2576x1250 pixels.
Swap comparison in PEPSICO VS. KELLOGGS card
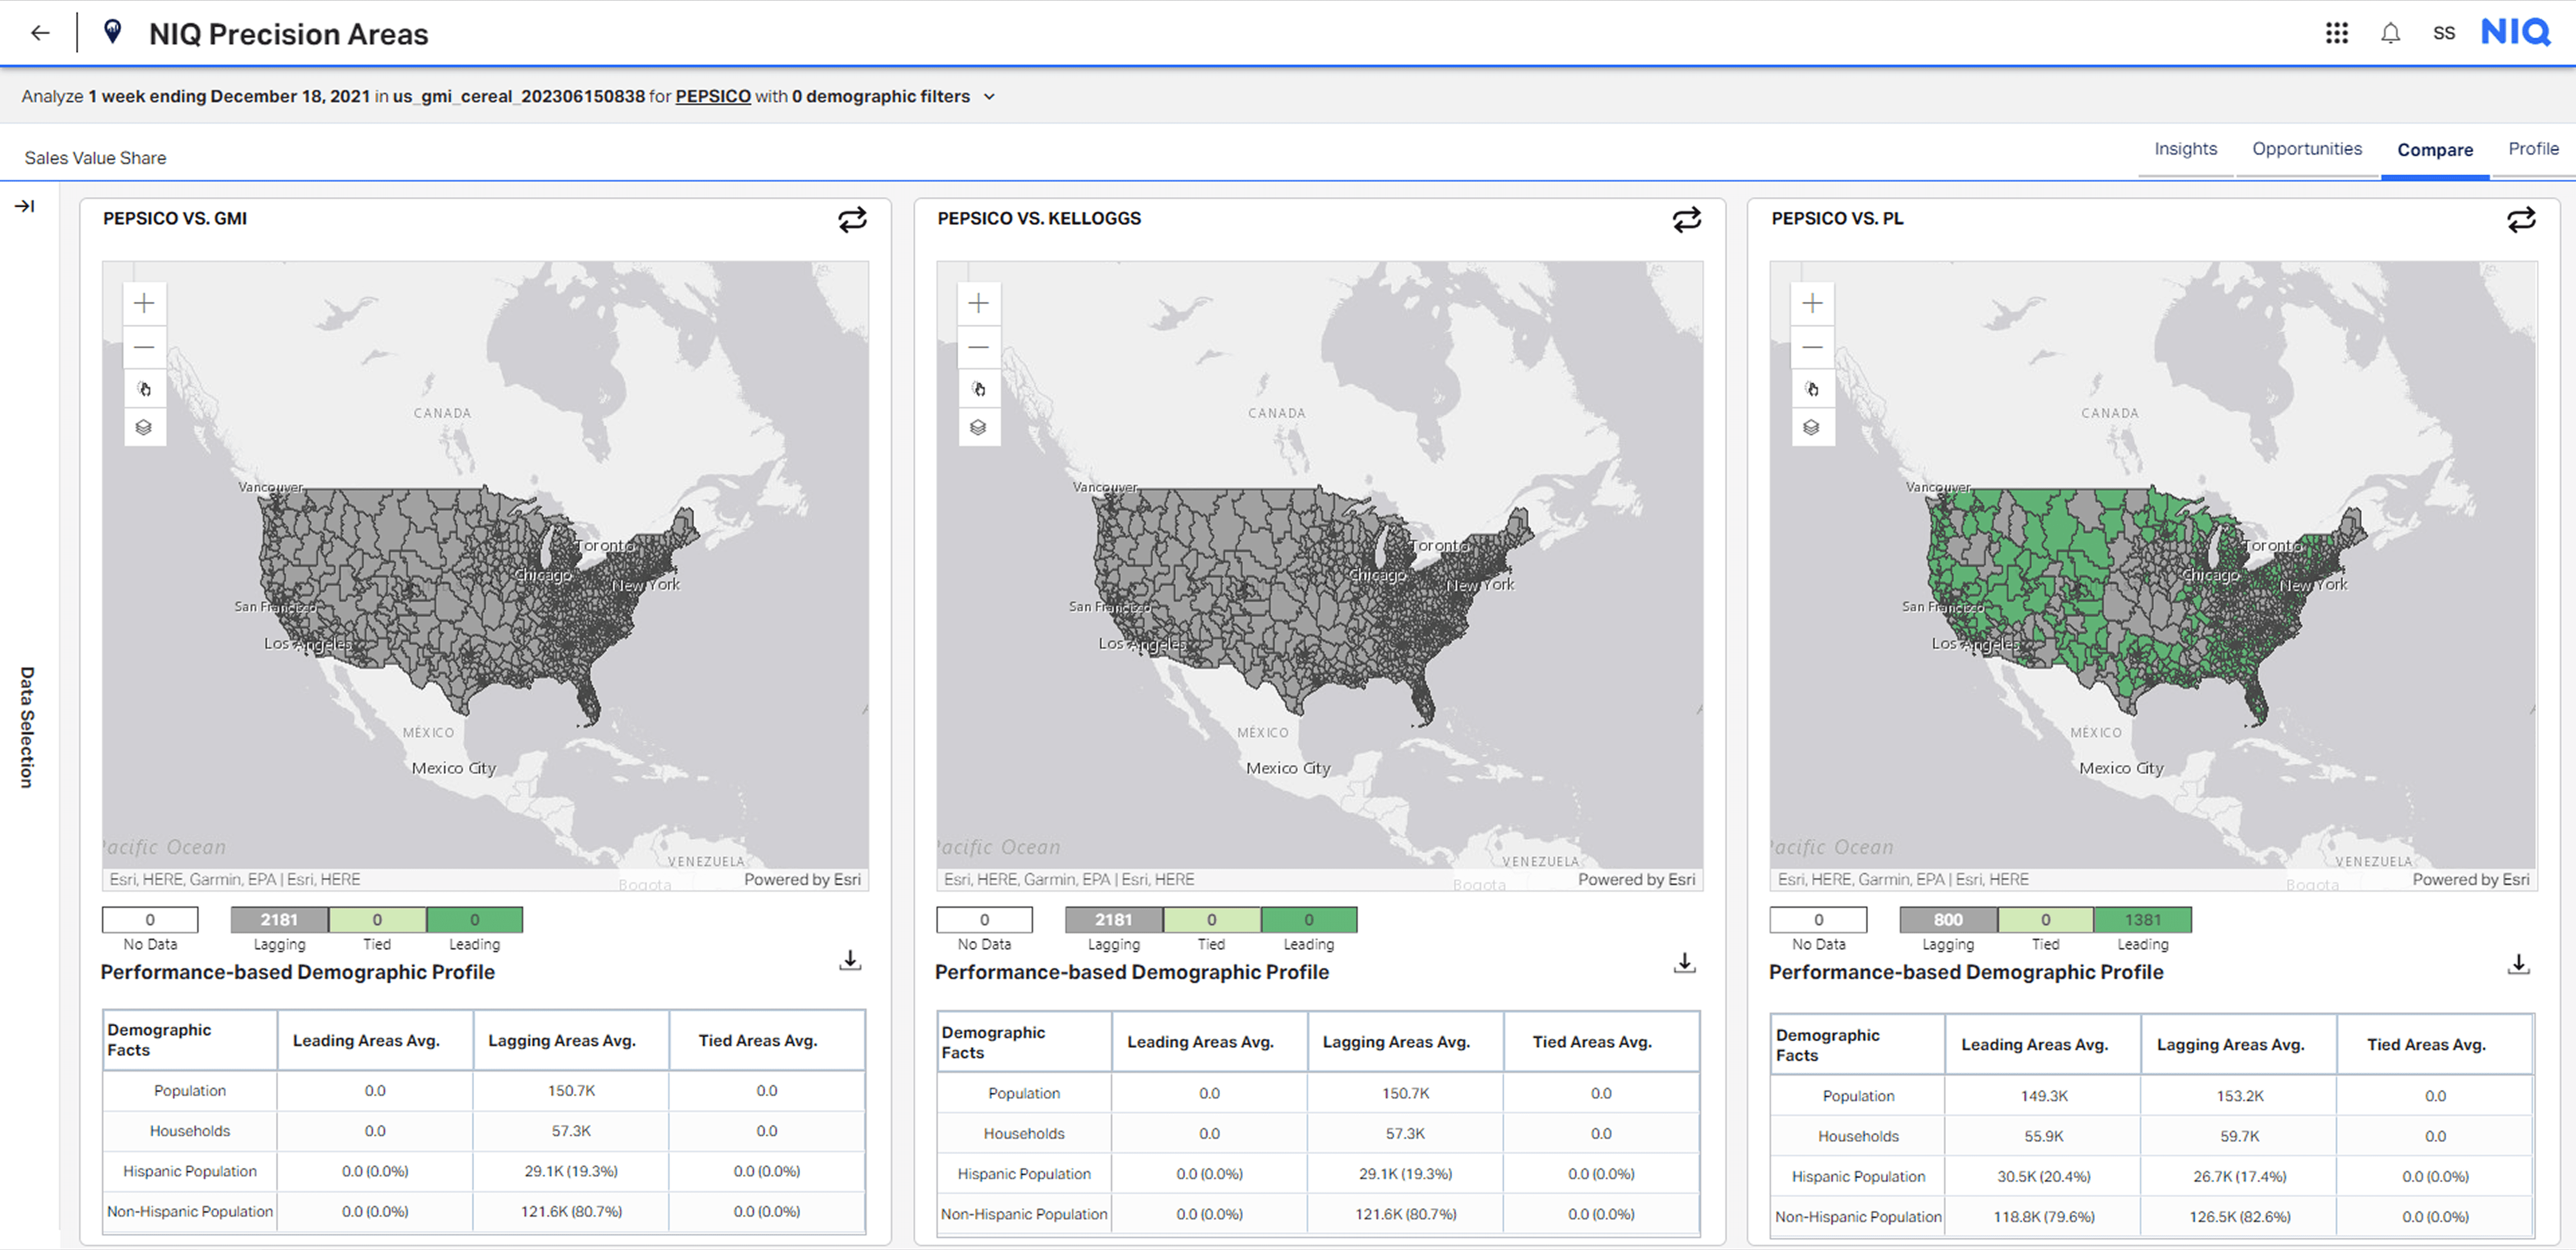(1687, 219)
